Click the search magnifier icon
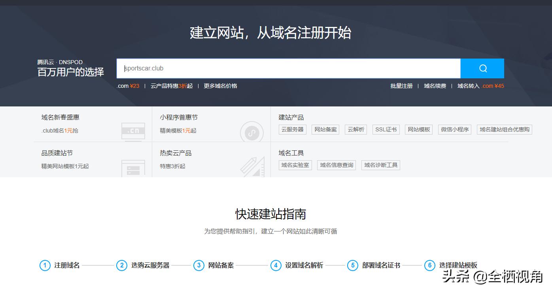 pos(482,68)
